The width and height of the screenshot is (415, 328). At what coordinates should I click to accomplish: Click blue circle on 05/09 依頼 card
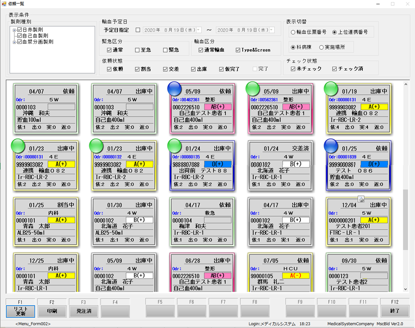click(x=175, y=89)
